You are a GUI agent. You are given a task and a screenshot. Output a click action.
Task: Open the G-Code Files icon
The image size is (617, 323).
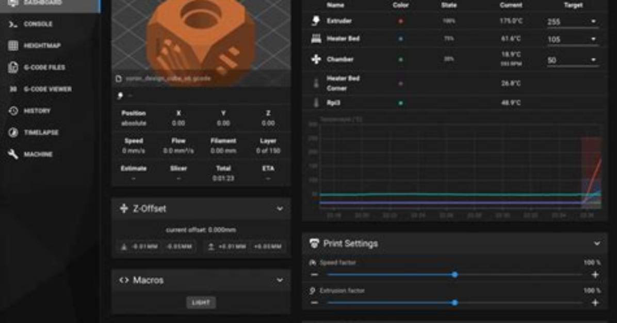[13, 67]
